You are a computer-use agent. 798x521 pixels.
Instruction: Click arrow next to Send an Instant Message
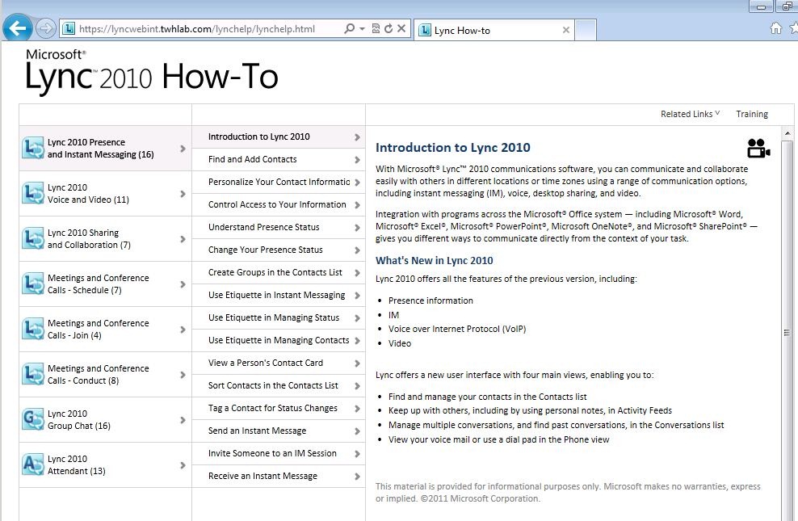[357, 431]
